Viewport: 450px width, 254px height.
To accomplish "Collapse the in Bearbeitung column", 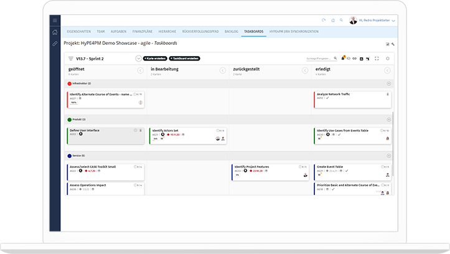I will click(x=223, y=70).
